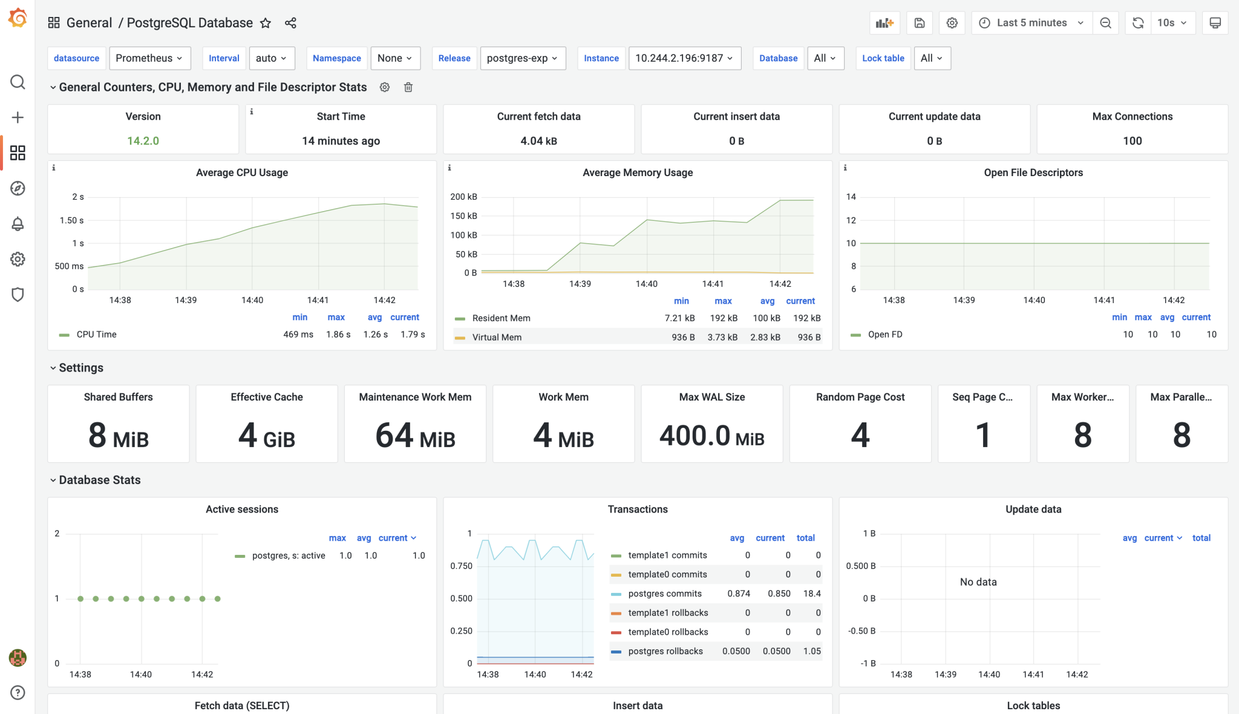Viewport: 1239px width, 714px height.
Task: Open Explore via the compass icon
Action: [x=18, y=188]
